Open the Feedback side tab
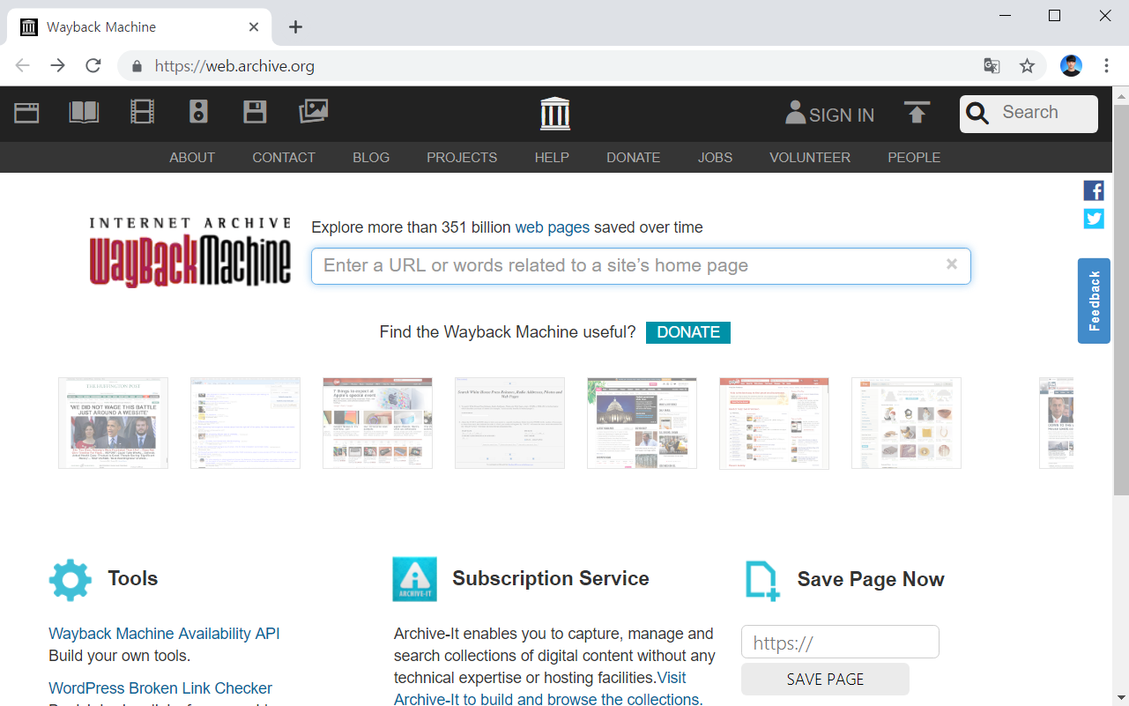Screen dimensions: 1129x706 (x=1094, y=301)
